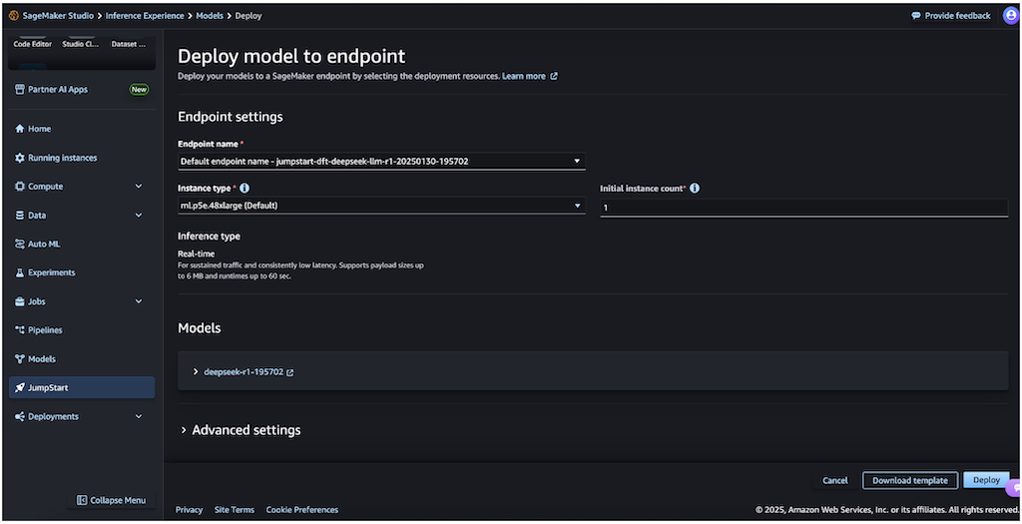Expand the Compute menu chevron
Screen dimensions: 1022x524
(139, 187)
